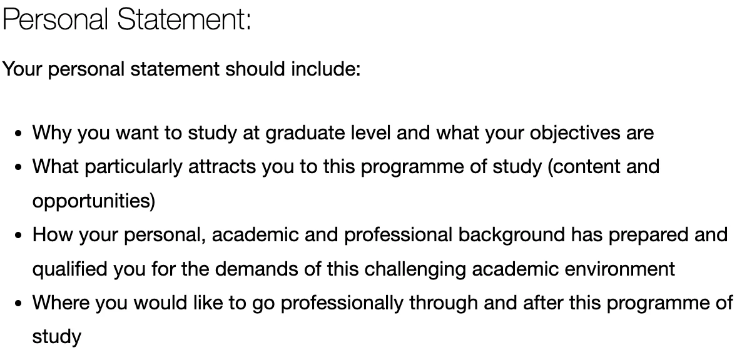
Task: Click the bullet dot before "How your personal"
Action: 20,236
